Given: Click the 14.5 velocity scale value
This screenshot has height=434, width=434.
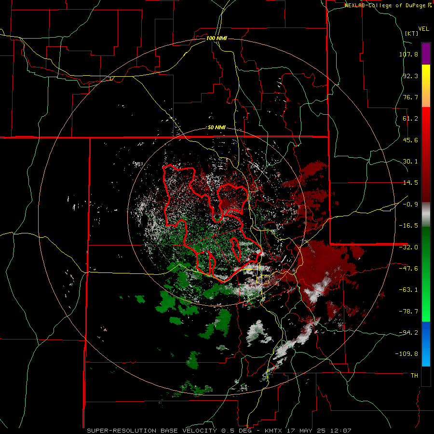Looking at the screenshot, I should point(410,183).
